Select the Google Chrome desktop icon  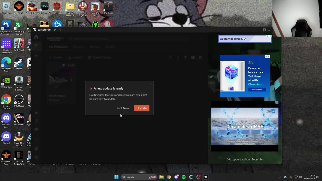click(x=6, y=102)
